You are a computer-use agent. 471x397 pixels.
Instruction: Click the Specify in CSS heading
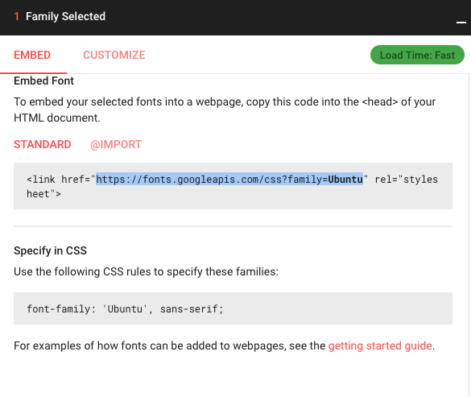click(50, 250)
